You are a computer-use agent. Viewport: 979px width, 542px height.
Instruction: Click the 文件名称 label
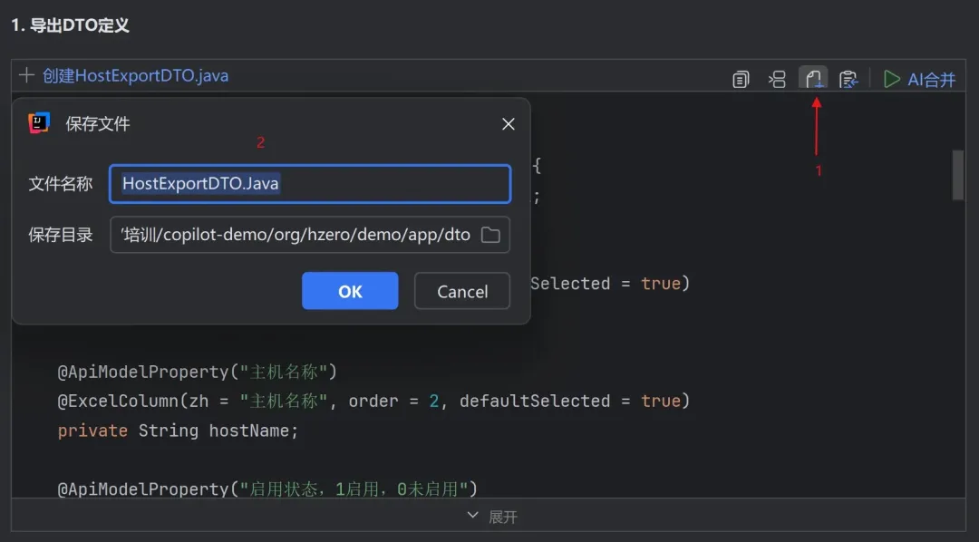coord(61,184)
